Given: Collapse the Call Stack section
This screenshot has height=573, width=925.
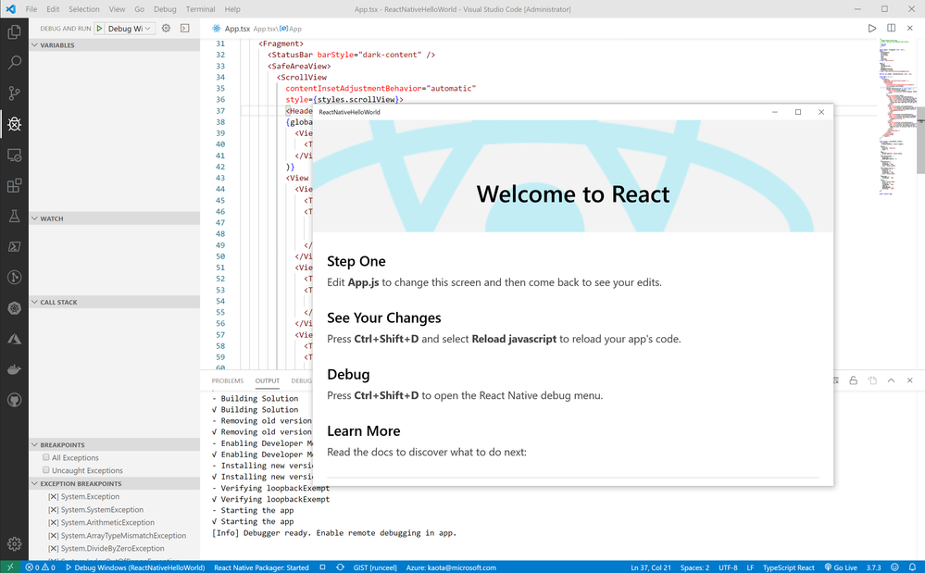Looking at the screenshot, I should [115, 302].
